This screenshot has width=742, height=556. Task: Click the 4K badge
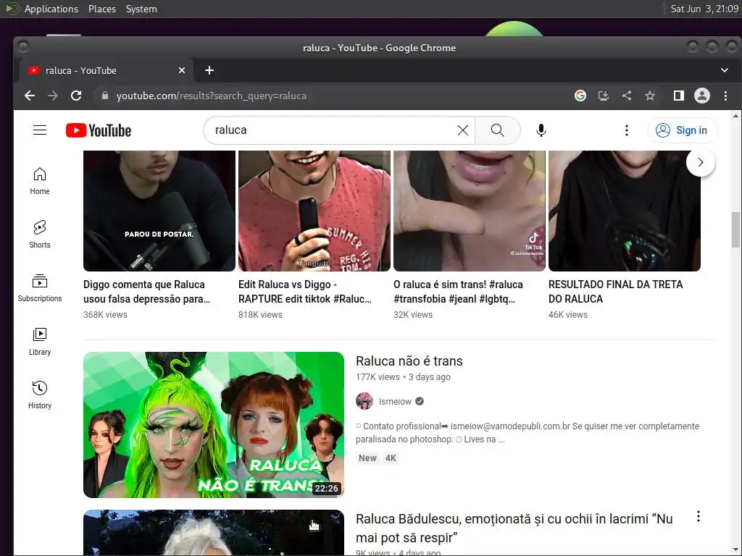coord(391,458)
